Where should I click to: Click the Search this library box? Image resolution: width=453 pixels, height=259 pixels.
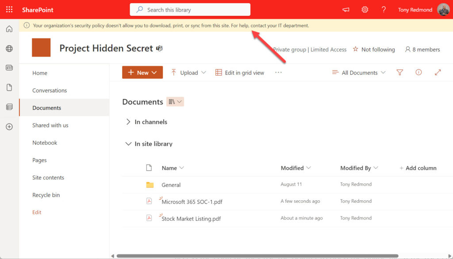point(190,10)
